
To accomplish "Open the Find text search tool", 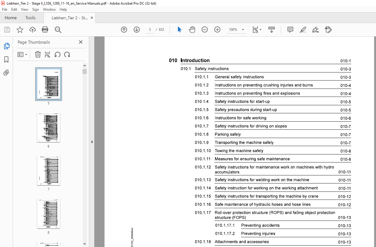I will (58, 30).
